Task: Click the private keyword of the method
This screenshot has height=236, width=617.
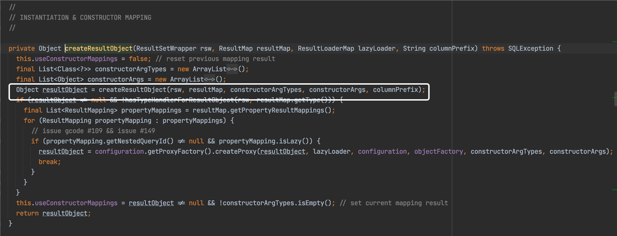Action: pyautogui.click(x=22, y=48)
